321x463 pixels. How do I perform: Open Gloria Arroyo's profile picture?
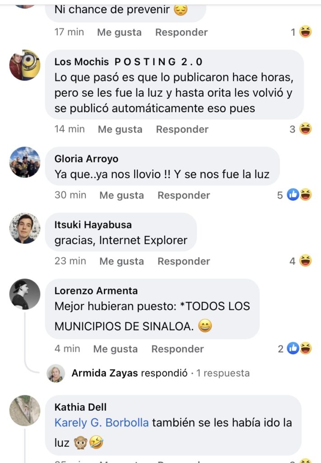[25, 162]
